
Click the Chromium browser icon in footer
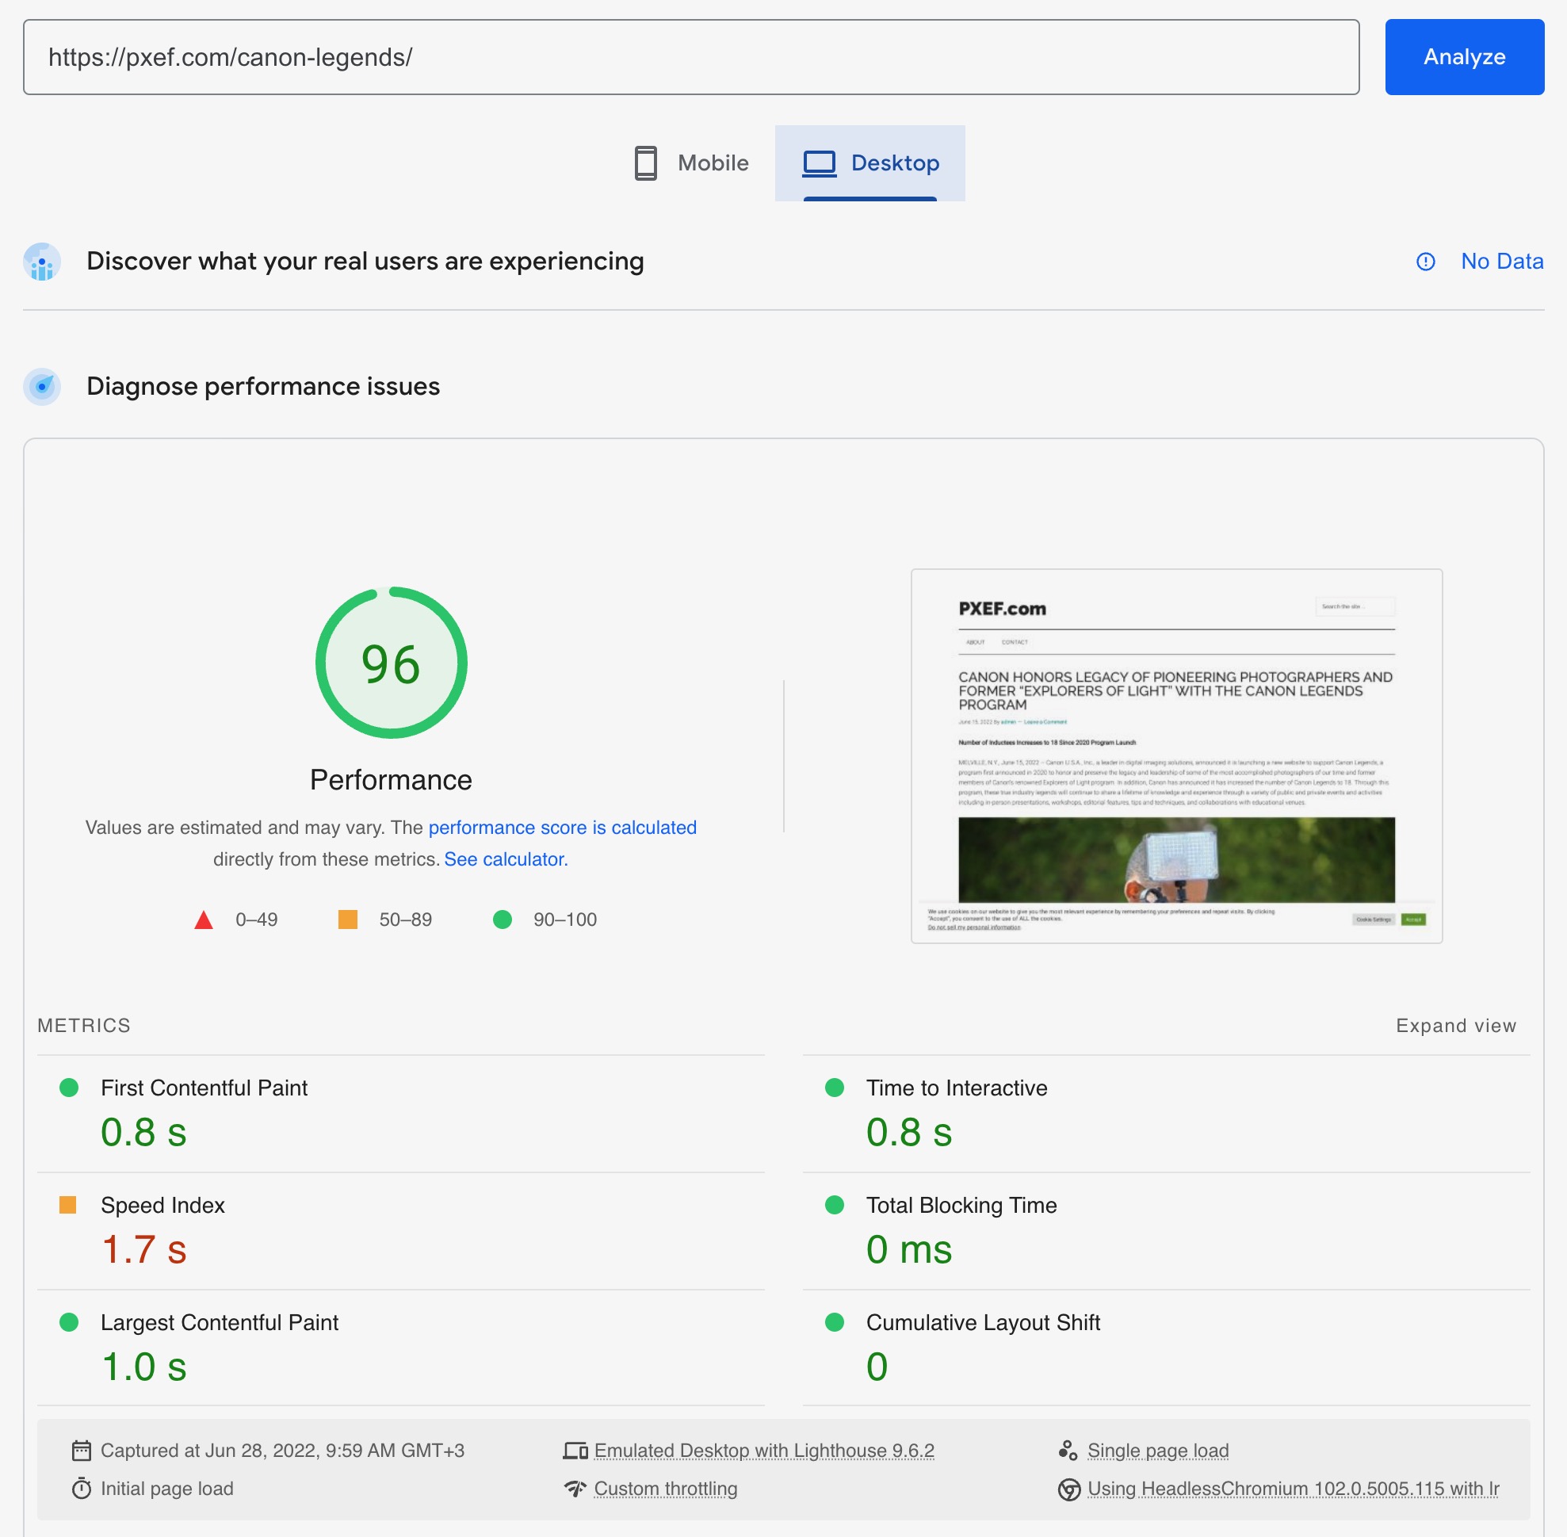coord(1069,1489)
